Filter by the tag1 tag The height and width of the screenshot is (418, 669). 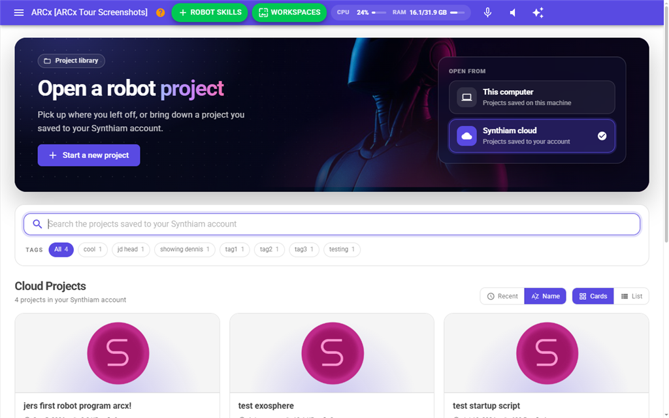(x=235, y=249)
